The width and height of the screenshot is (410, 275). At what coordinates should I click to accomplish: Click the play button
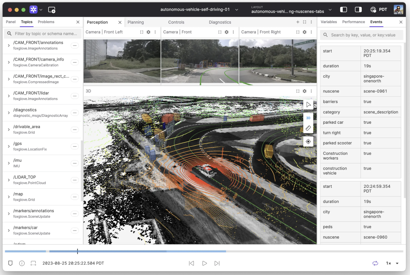click(x=204, y=263)
